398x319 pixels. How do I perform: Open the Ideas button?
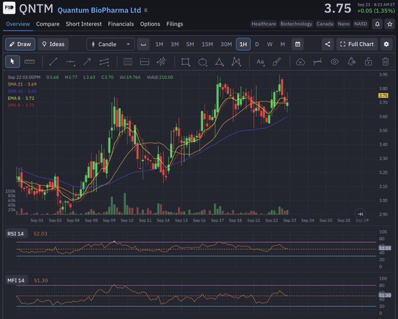[x=53, y=44]
